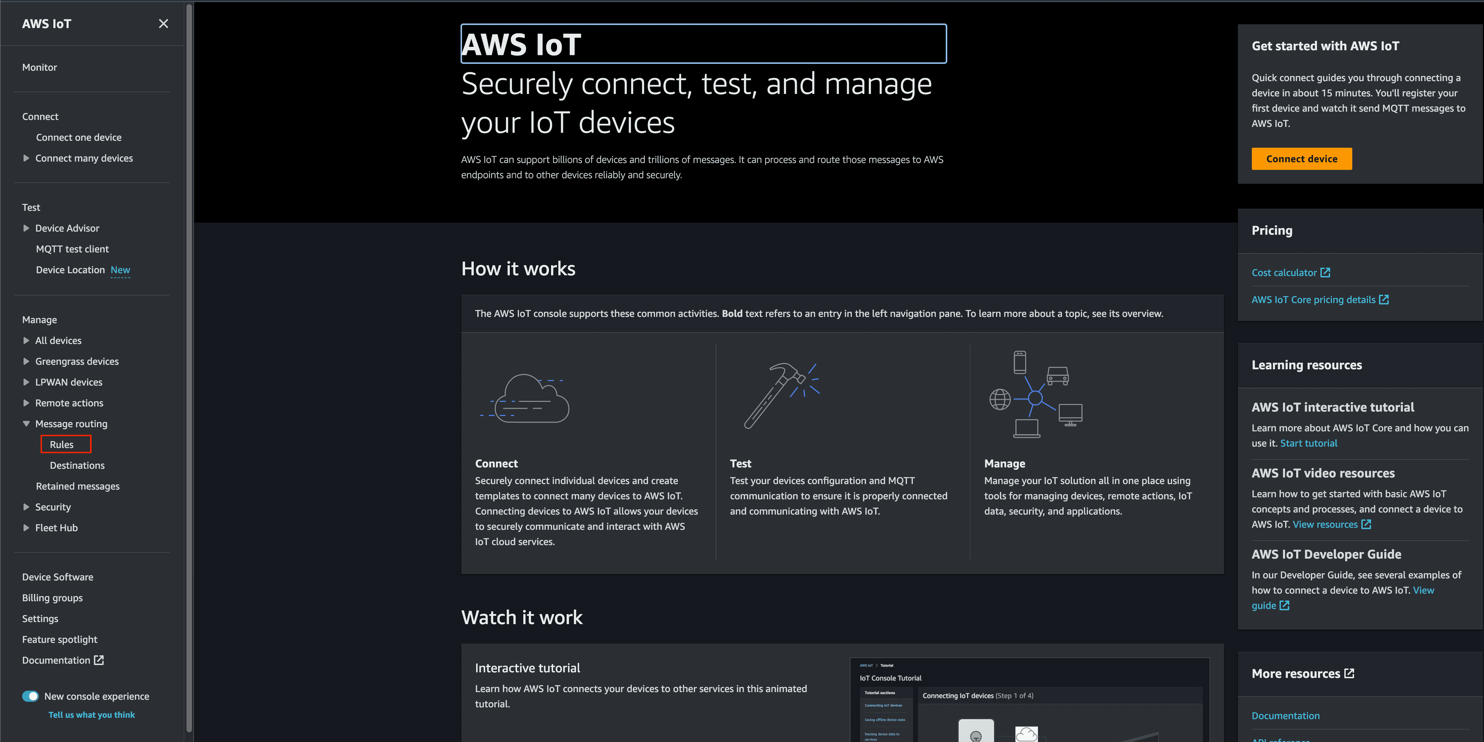
Task: Click the cloud Connect illustration icon
Action: coord(525,398)
